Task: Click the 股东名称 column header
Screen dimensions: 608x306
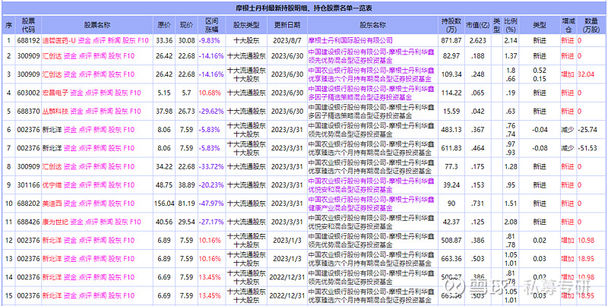Action: [x=372, y=25]
